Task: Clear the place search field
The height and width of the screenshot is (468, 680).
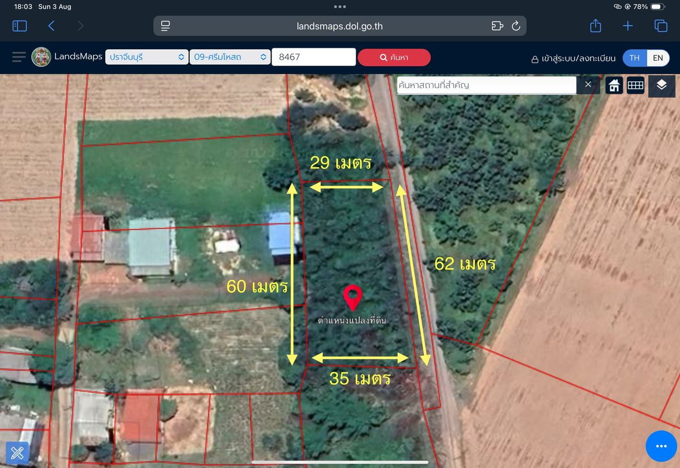Action: (588, 85)
